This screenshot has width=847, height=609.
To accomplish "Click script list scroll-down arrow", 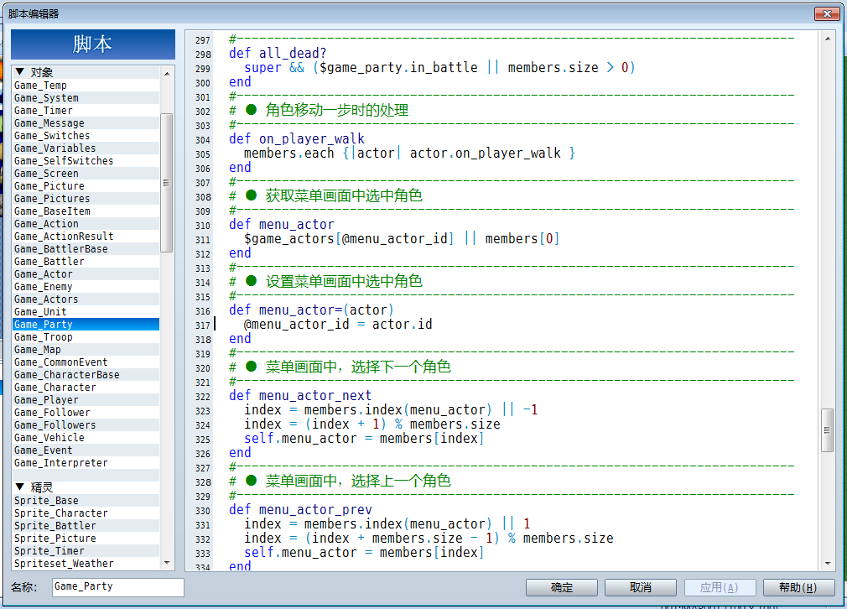I will click(167, 563).
